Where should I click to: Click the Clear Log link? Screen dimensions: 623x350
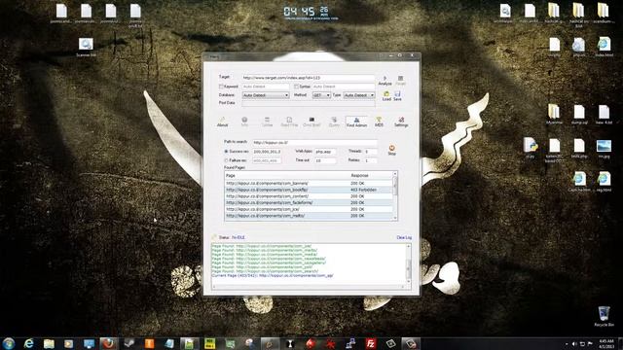tap(404, 237)
